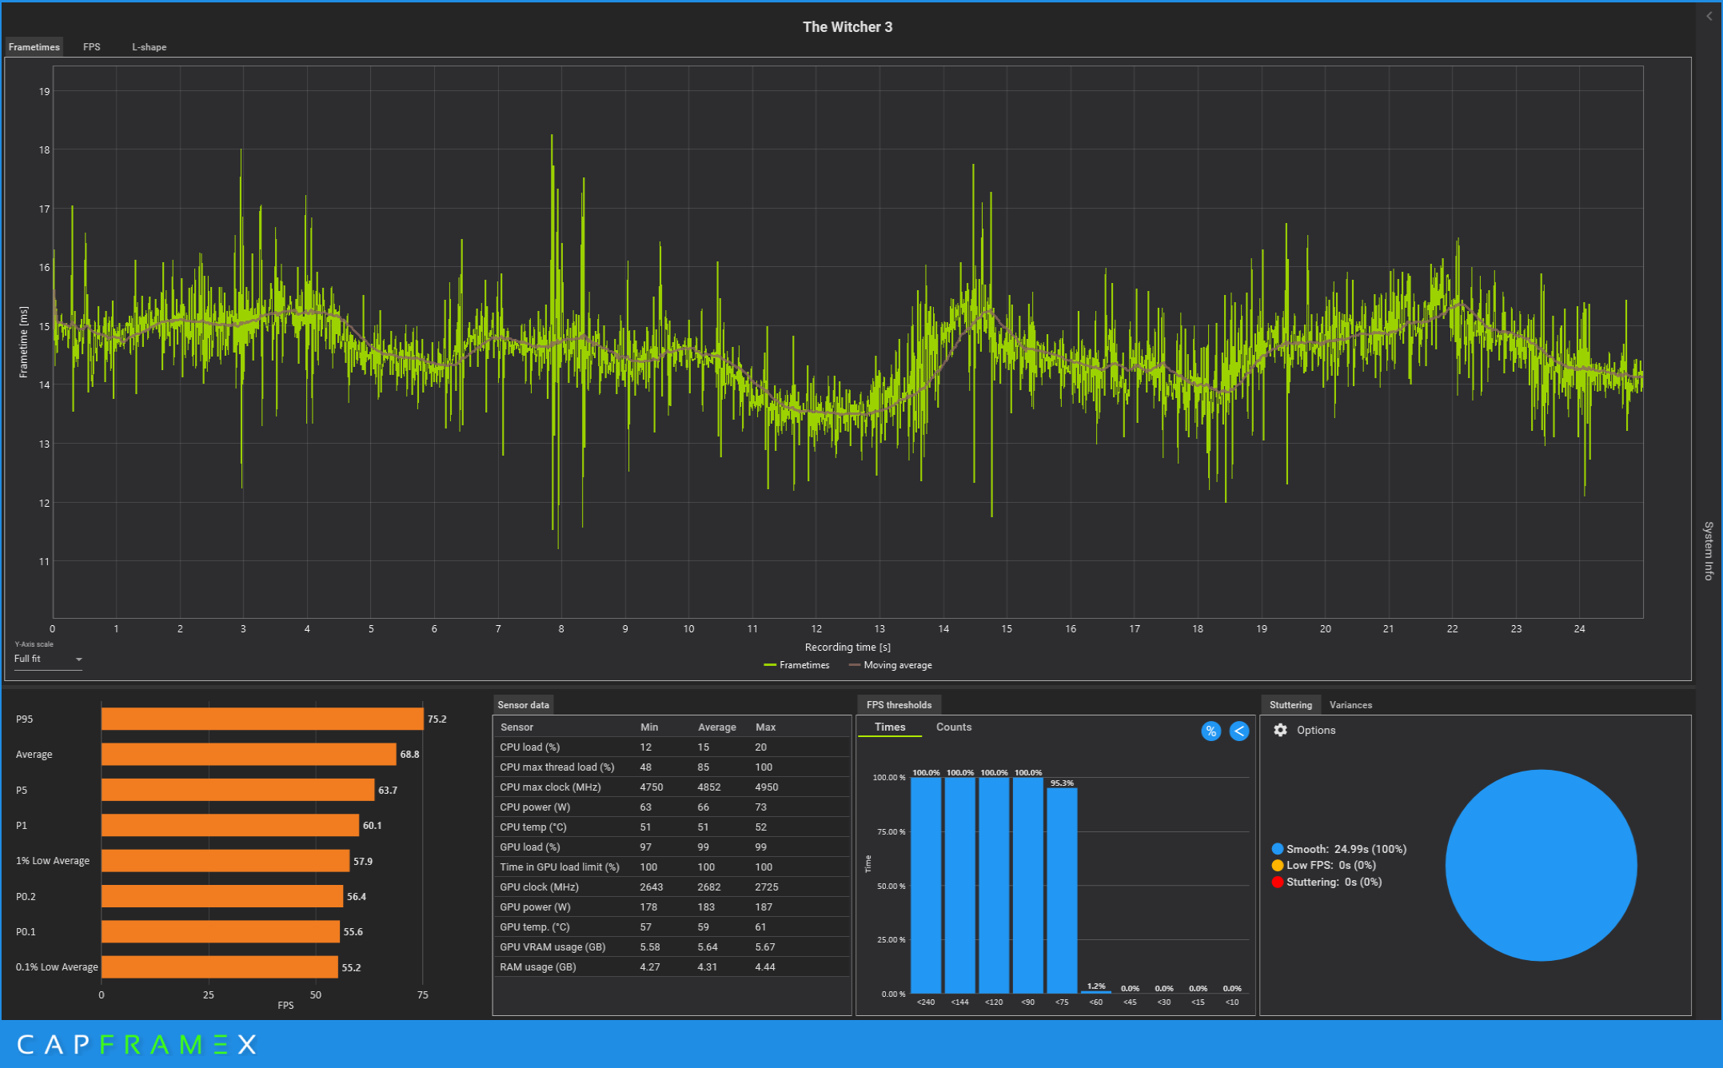Click the Options label in Stuttering panel
Viewport: 1723px width, 1068px height.
coord(1315,730)
